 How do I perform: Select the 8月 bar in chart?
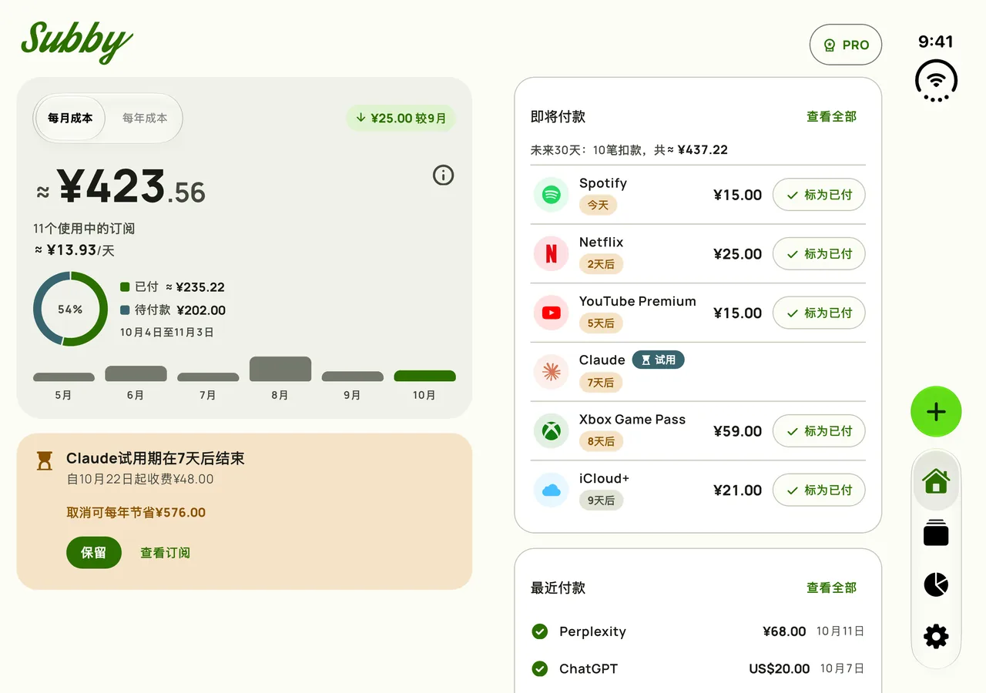point(280,369)
